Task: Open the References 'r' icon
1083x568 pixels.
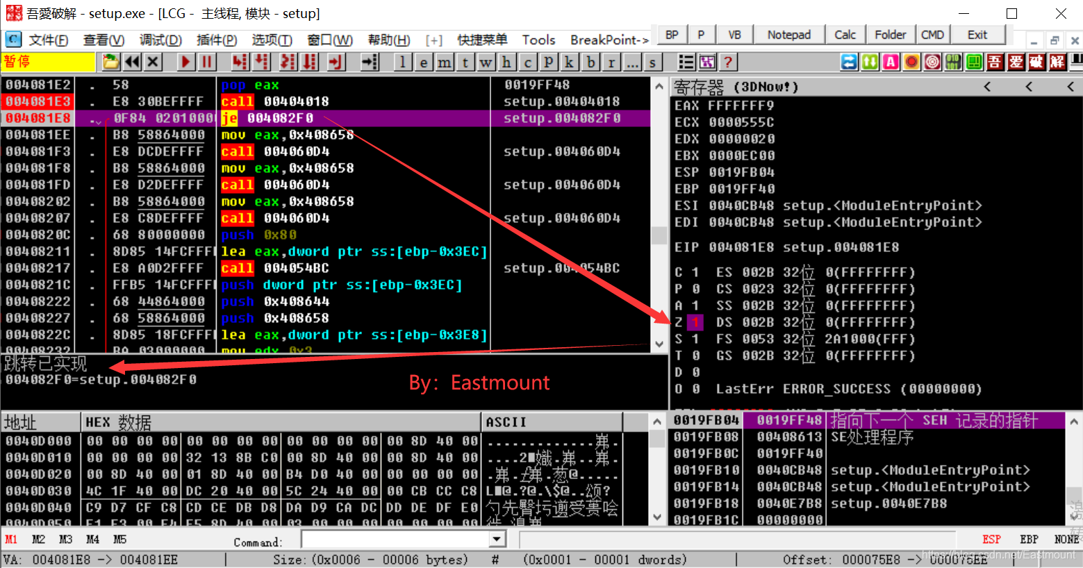Action: click(x=611, y=62)
